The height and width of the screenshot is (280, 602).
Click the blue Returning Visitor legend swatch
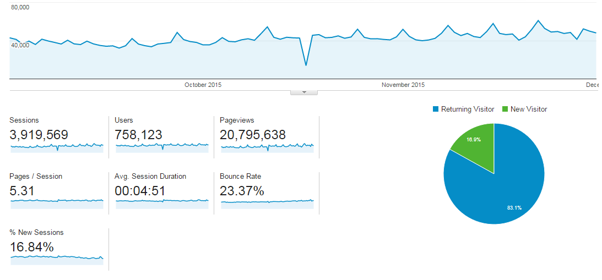[435, 109]
